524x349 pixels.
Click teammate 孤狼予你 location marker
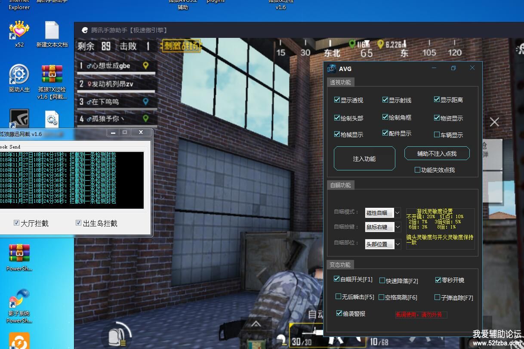(x=145, y=118)
